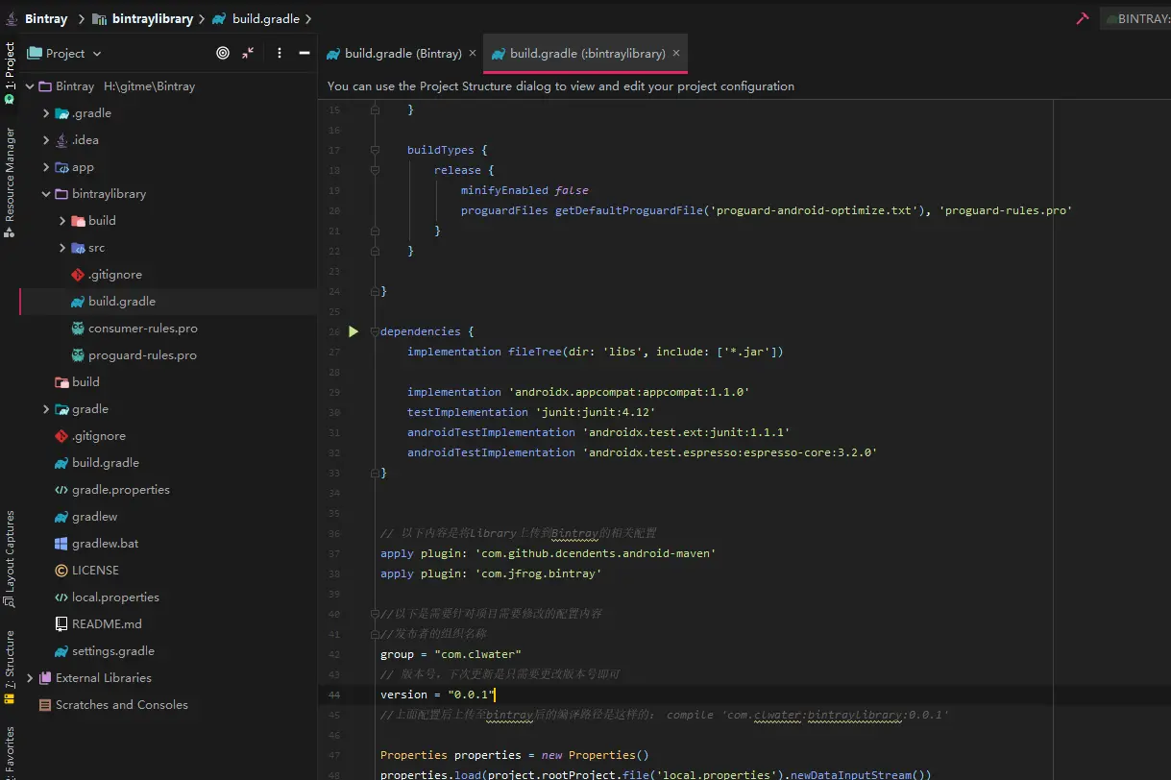Expand the app folder in the tree
The width and height of the screenshot is (1171, 780).
click(x=45, y=166)
